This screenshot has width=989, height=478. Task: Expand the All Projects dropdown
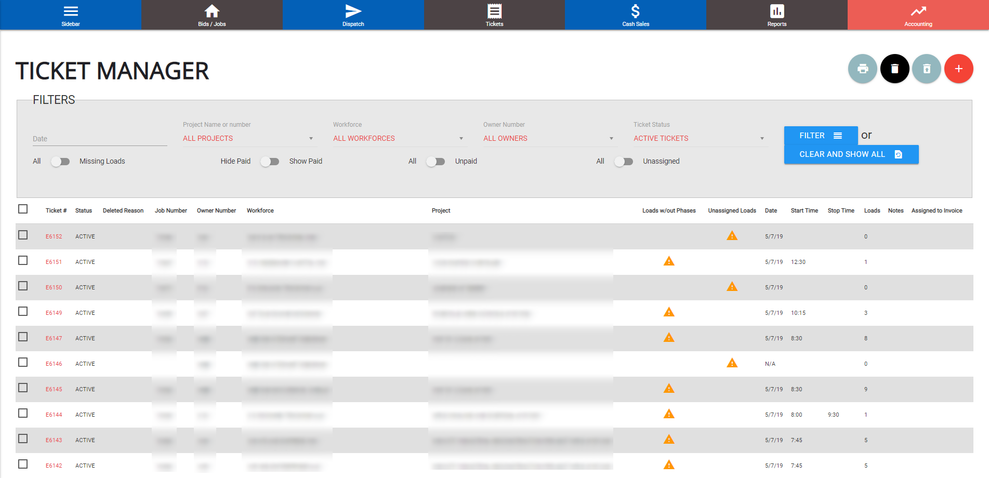click(248, 138)
